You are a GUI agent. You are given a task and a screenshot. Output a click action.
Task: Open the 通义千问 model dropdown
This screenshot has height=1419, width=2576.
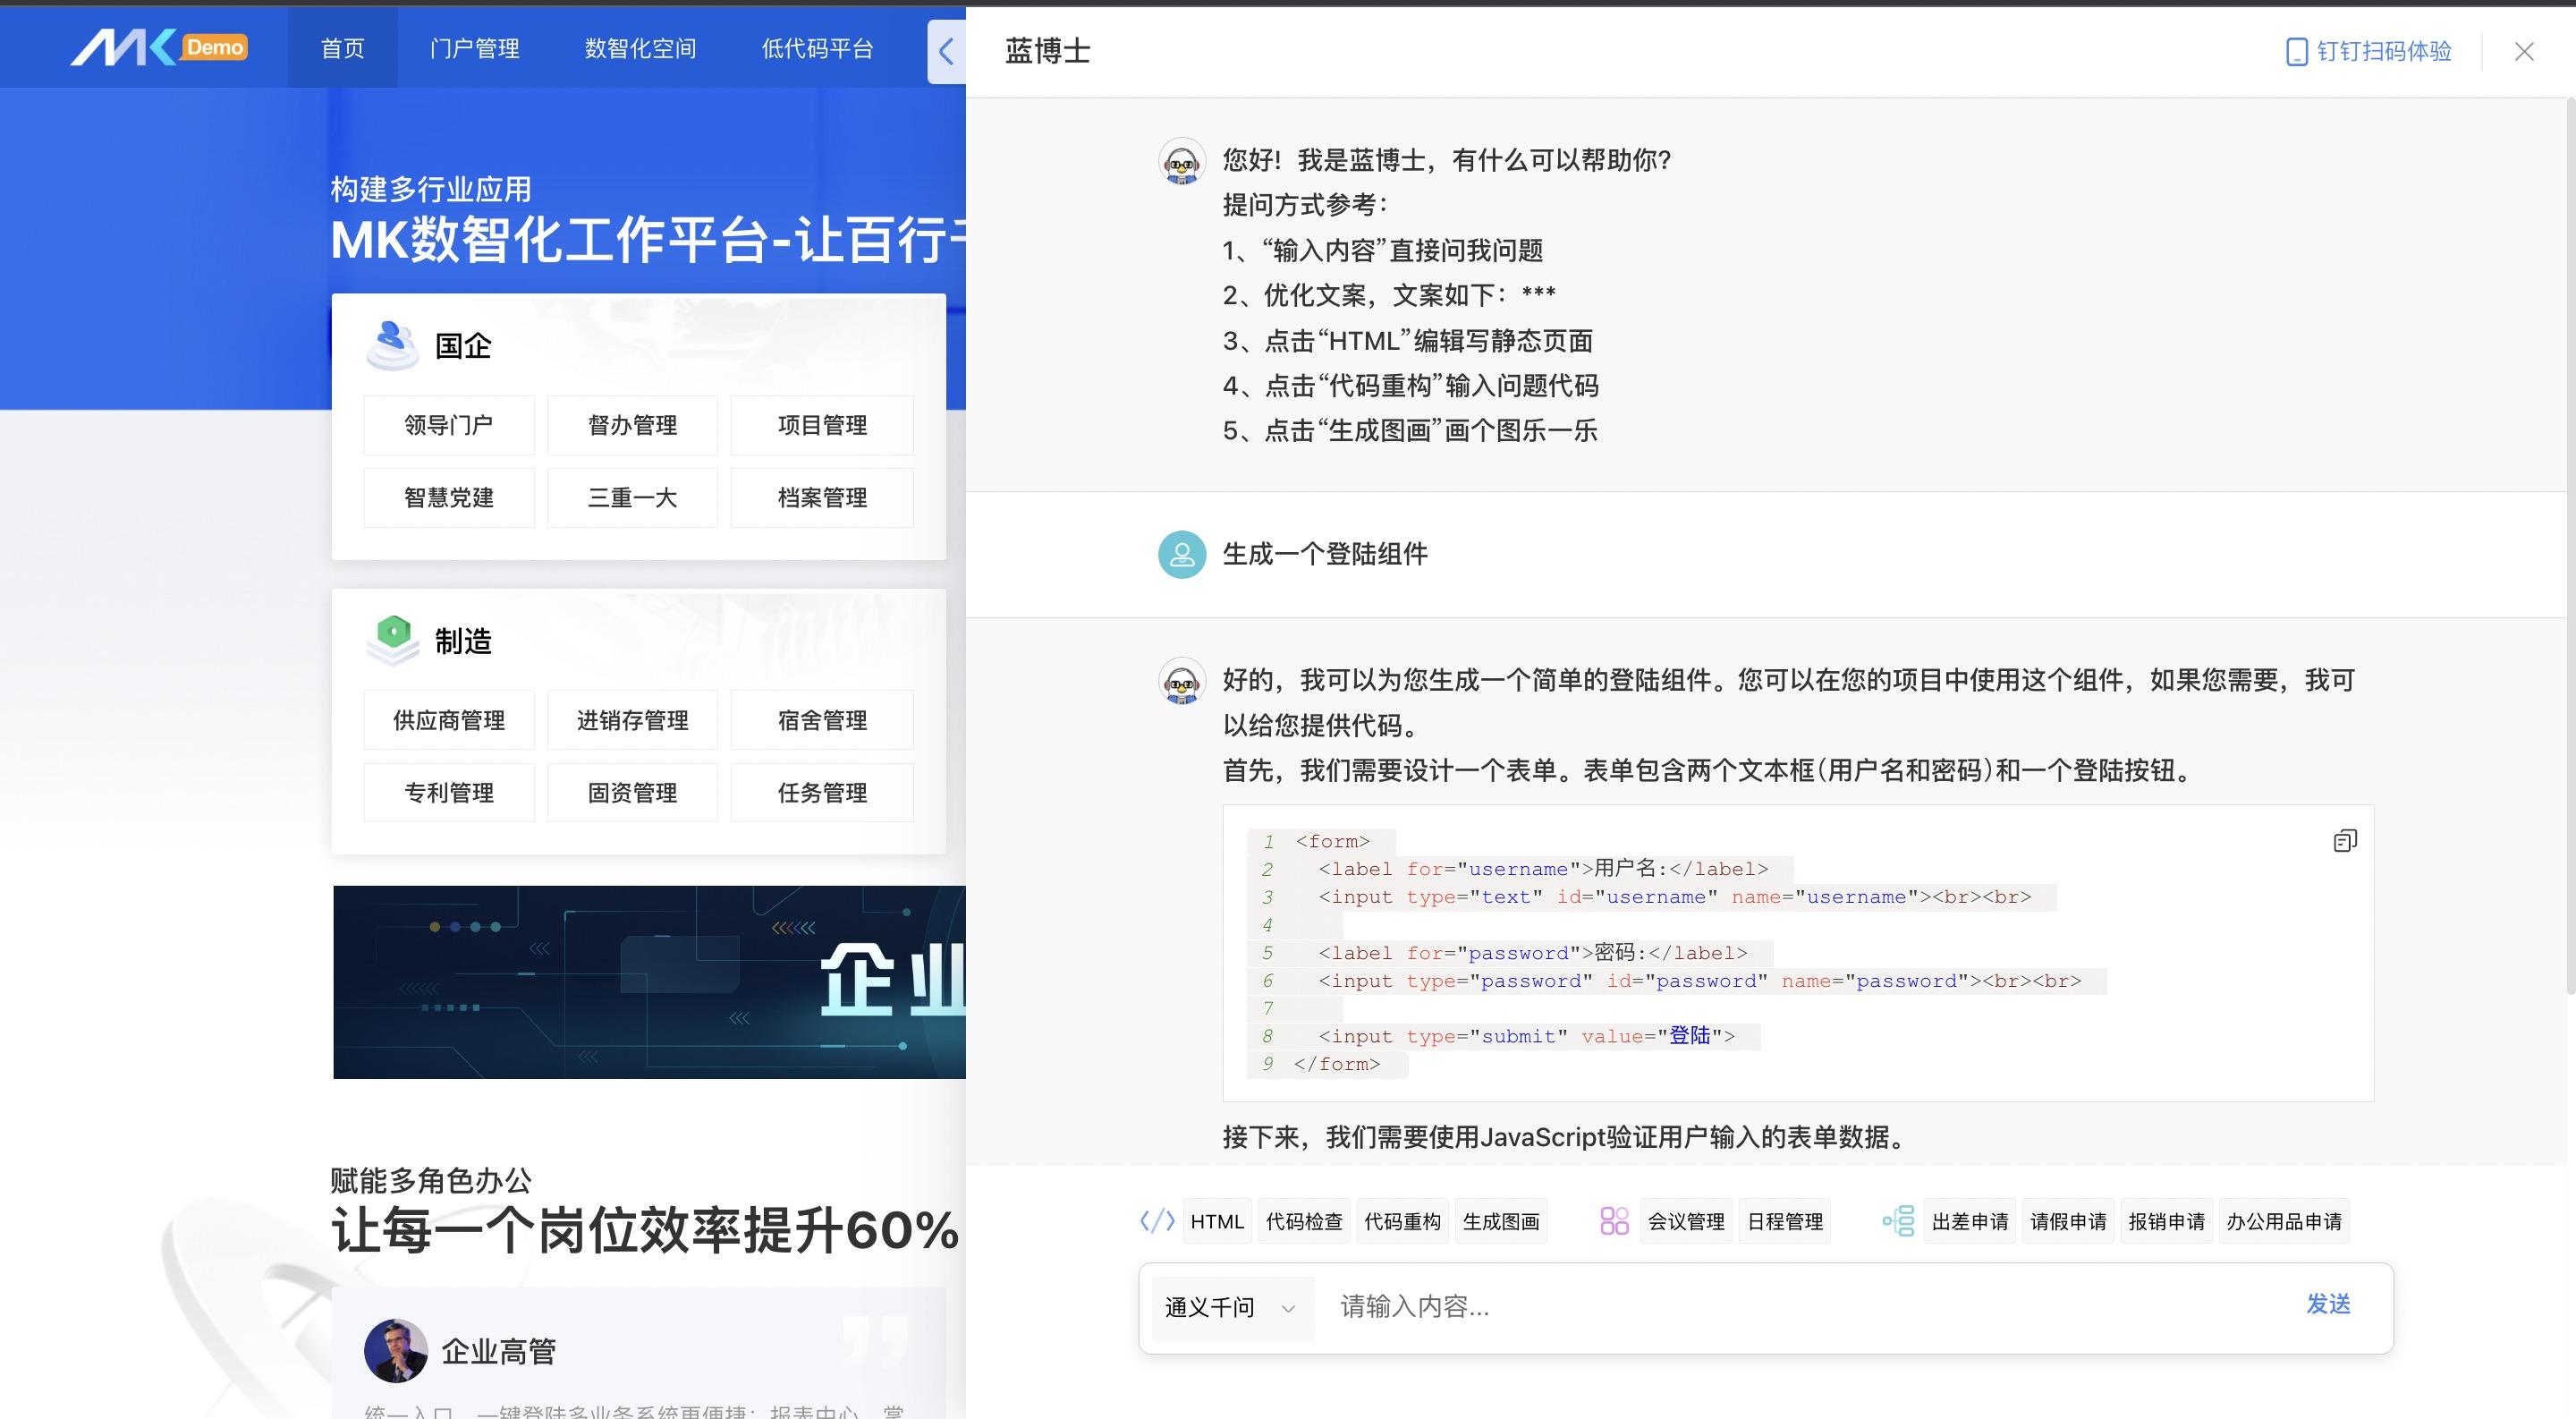pos(1232,1308)
